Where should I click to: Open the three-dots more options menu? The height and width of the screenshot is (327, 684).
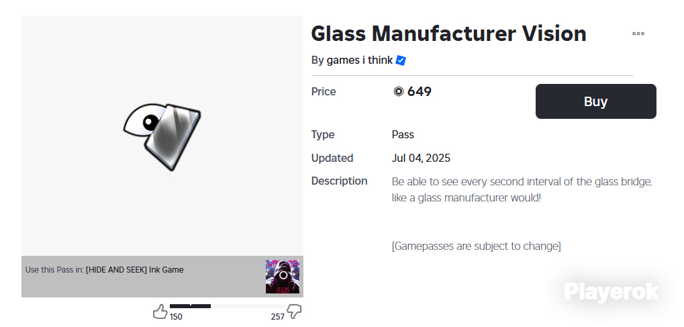click(x=638, y=34)
